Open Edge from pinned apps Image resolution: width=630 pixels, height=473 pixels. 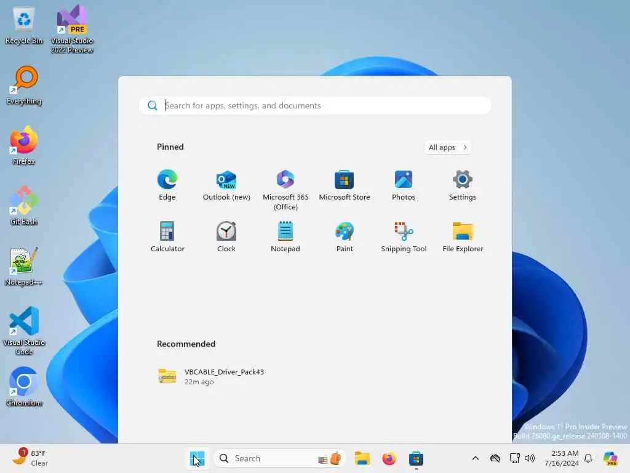pyautogui.click(x=167, y=185)
